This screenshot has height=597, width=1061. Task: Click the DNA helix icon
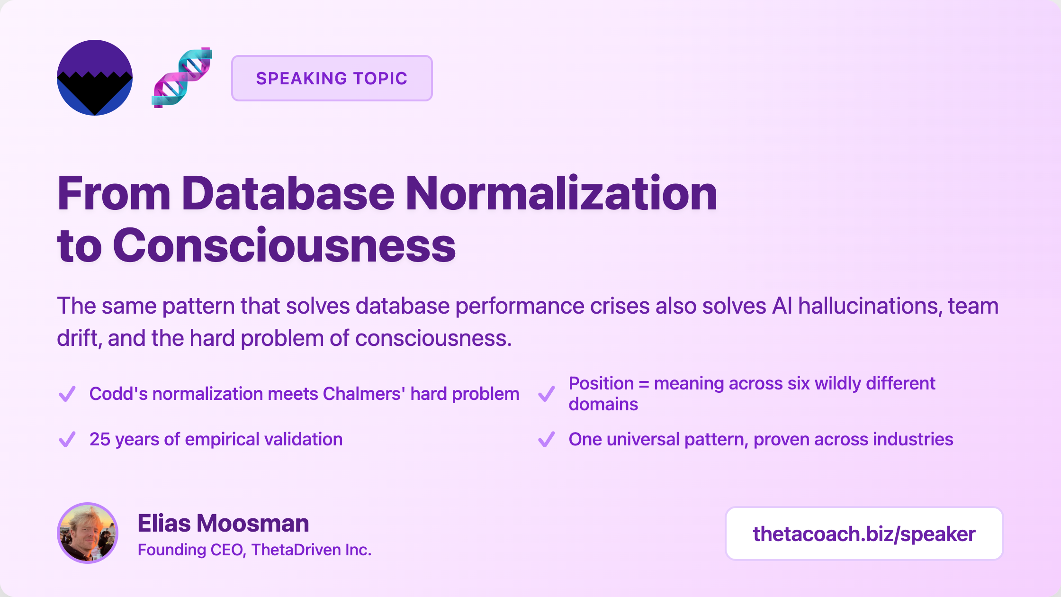coord(182,78)
